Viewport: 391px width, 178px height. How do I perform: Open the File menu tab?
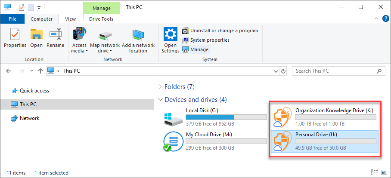[x=12, y=19]
